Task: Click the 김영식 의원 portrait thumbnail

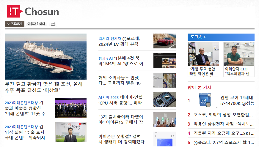Action: pyautogui.click(x=71, y=132)
